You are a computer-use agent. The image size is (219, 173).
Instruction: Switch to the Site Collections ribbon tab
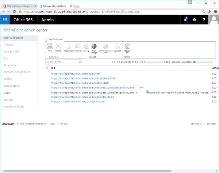click(56, 39)
